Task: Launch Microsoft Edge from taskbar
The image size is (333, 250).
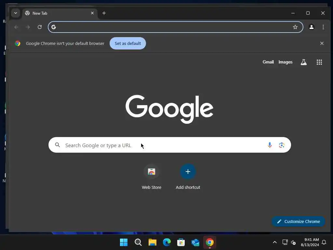Action: click(x=167, y=242)
